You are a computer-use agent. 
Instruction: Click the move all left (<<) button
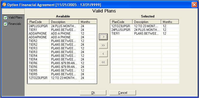103,62
